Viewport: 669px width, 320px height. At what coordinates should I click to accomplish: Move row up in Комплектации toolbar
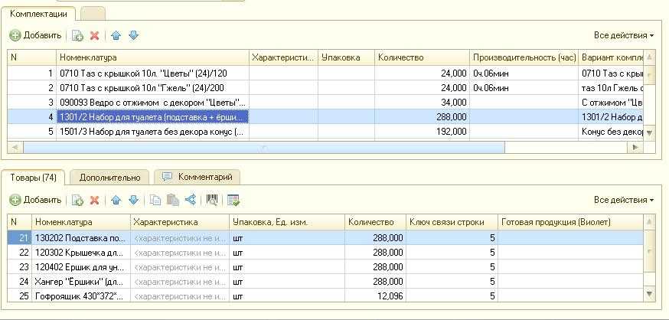[116, 35]
